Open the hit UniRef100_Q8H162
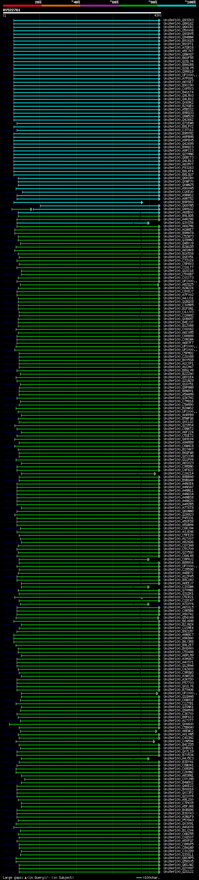 [x=178, y=24]
